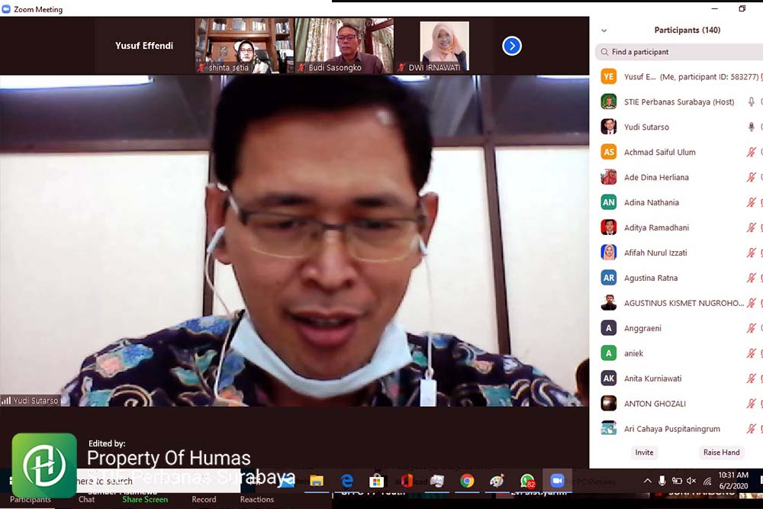The image size is (763, 509).
Task: Launch Microsoft Edge from the taskbar
Action: coord(347,482)
